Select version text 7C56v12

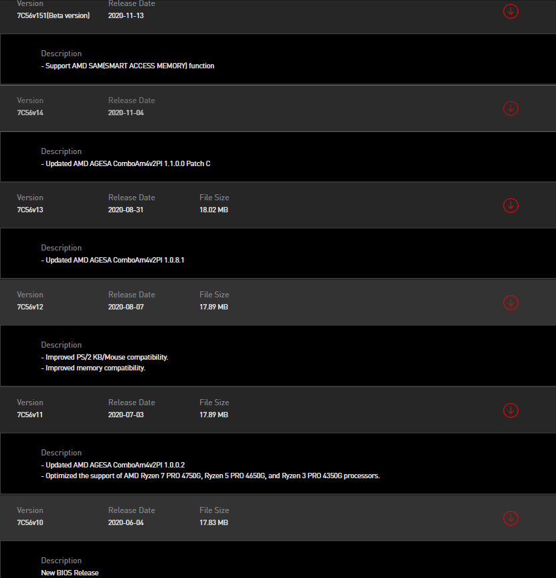pyautogui.click(x=30, y=307)
